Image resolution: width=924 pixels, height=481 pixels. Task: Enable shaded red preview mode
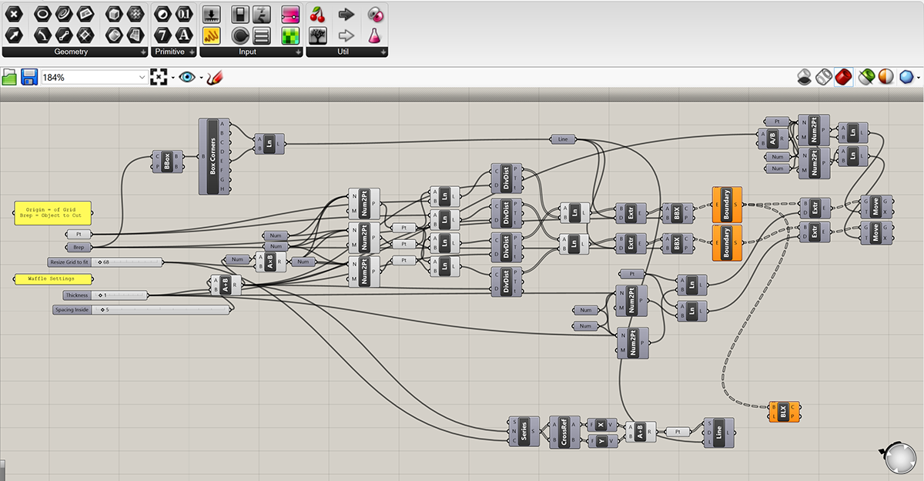843,76
